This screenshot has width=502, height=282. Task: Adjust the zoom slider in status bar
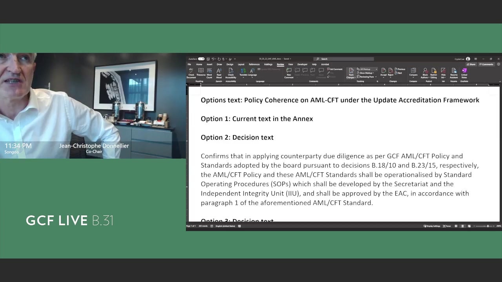(484, 226)
